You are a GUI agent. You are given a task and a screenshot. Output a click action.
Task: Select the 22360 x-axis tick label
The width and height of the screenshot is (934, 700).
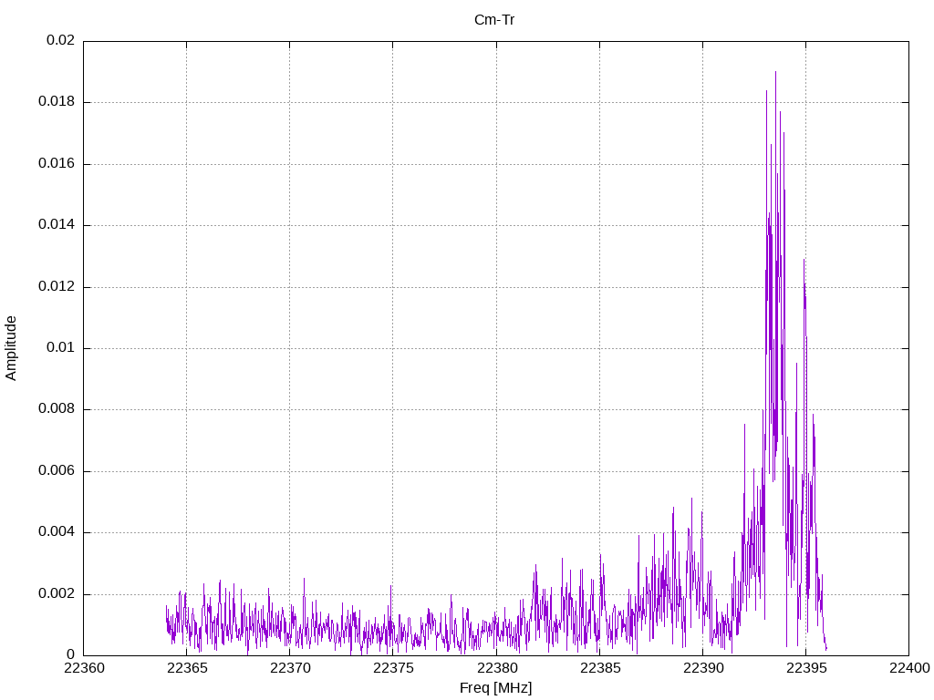(83, 668)
